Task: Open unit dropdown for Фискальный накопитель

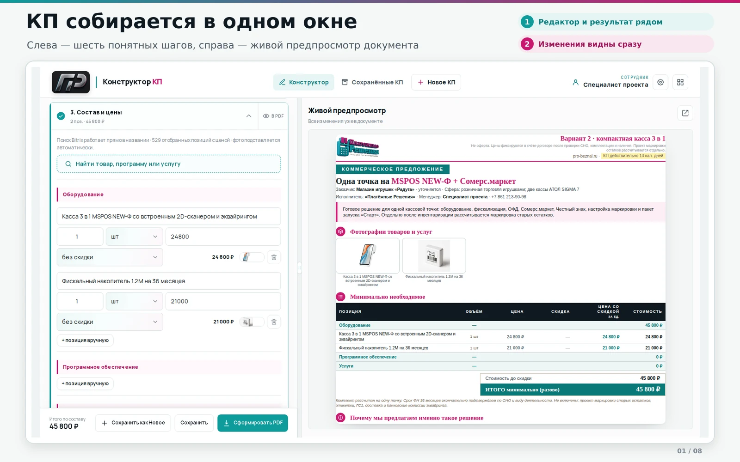Action: (134, 301)
